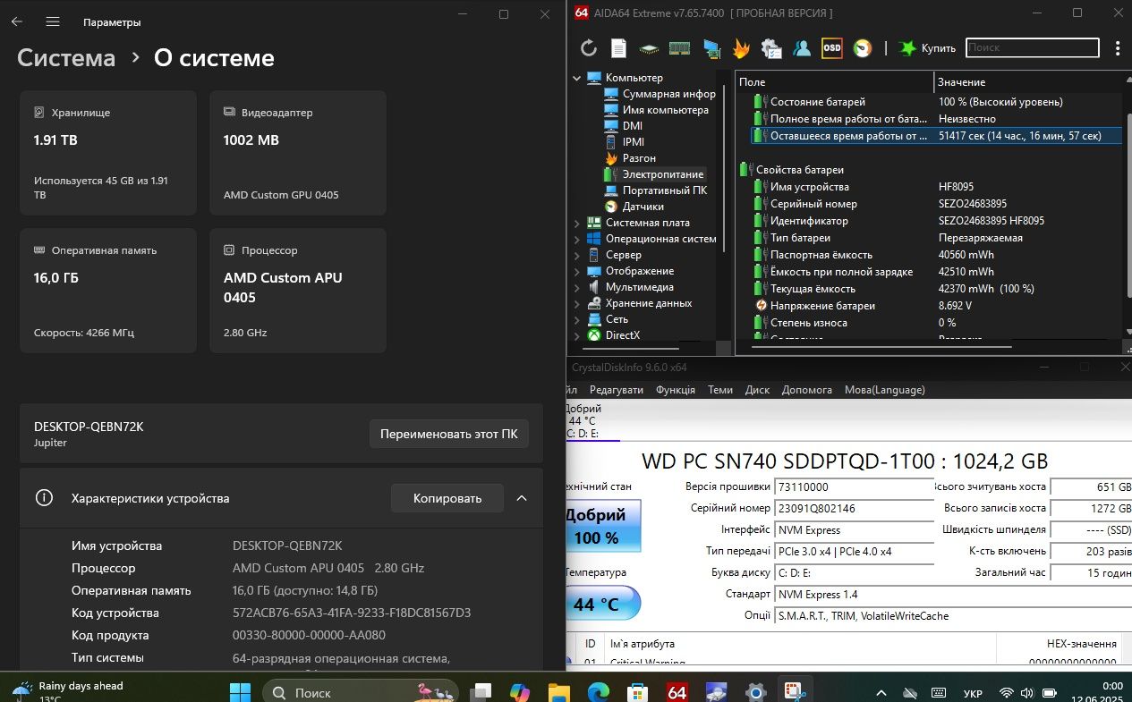Click the AIDA64 memory module toolbar icon
This screenshot has width=1132, height=702.
[680, 48]
